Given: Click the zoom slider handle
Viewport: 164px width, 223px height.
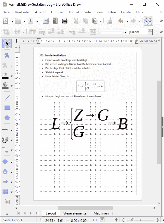Looking at the screenshot, I should pyautogui.click(x=133, y=220).
